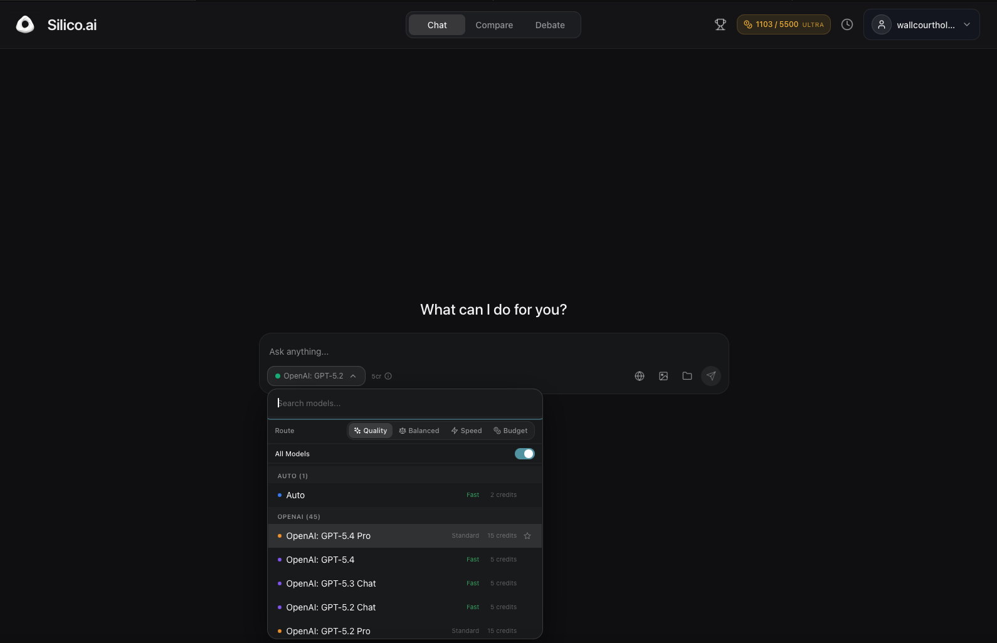Select the Balanced route option
The width and height of the screenshot is (997, 643).
(x=419, y=431)
